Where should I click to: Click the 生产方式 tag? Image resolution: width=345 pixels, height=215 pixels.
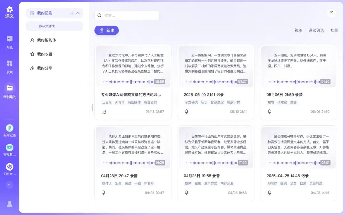pyautogui.click(x=211, y=183)
